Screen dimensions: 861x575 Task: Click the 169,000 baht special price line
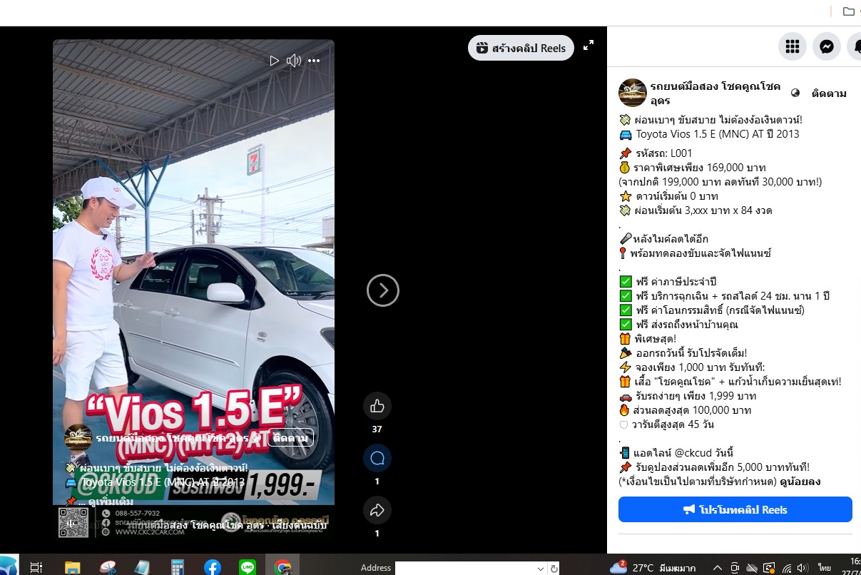coord(700,168)
